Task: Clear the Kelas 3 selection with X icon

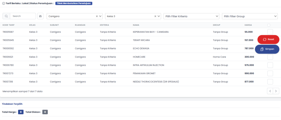Action: 155,16
